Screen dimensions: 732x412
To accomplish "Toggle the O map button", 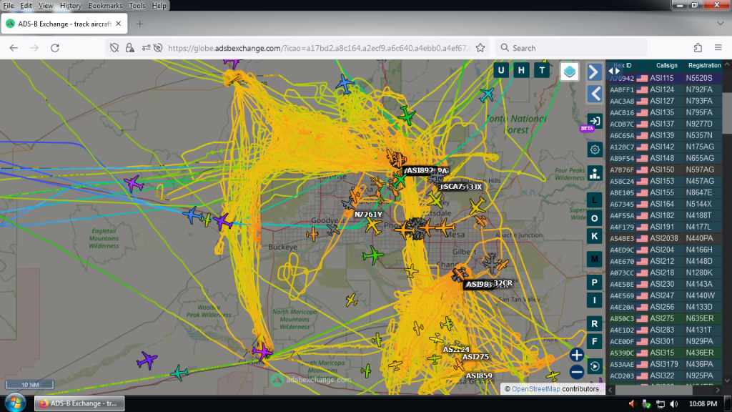I will 594,218.
